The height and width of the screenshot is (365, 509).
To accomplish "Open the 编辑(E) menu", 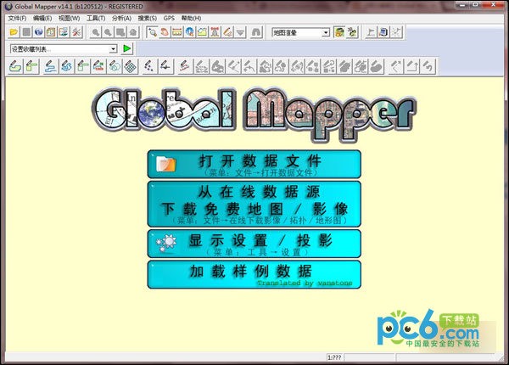I will point(42,18).
